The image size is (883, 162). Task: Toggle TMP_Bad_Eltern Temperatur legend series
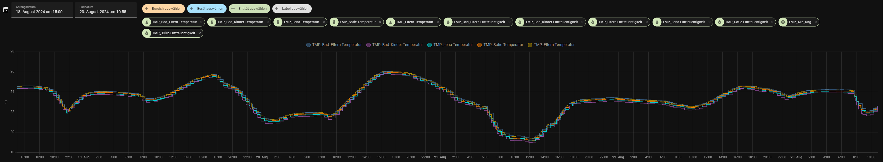[x=334, y=45]
